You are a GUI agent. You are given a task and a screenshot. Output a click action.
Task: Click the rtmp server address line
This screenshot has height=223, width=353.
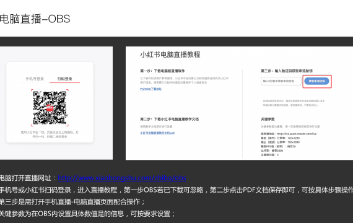pos(289,134)
